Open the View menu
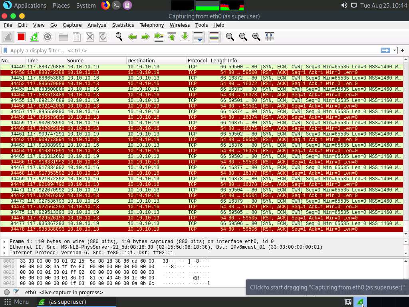Viewport: 409px width, 307px height. tap(39, 25)
